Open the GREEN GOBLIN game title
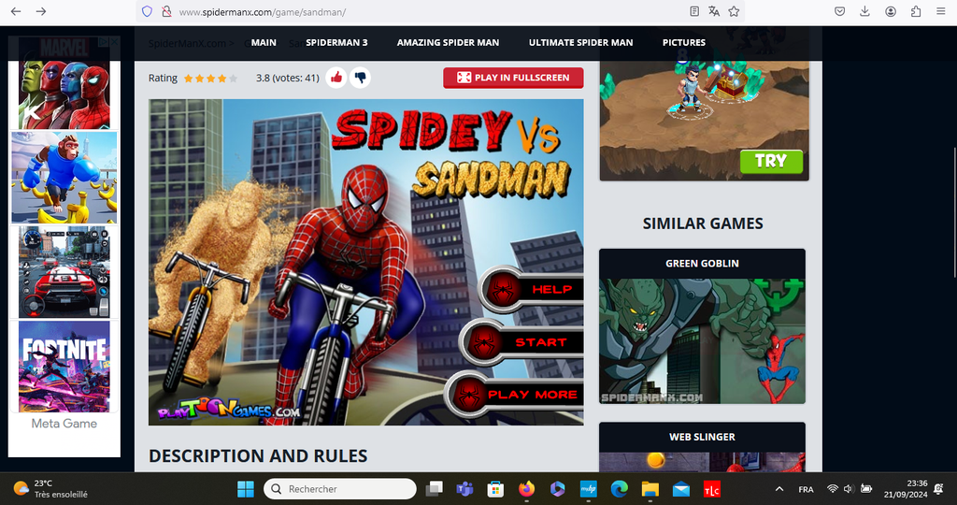957x505 pixels. pyautogui.click(x=702, y=263)
